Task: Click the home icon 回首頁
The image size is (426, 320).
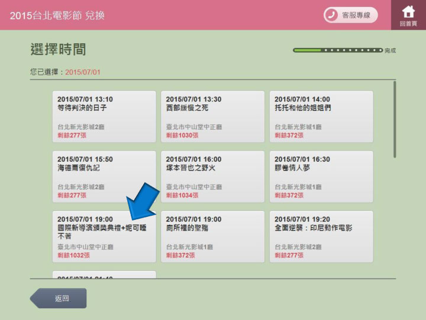Action: point(408,15)
